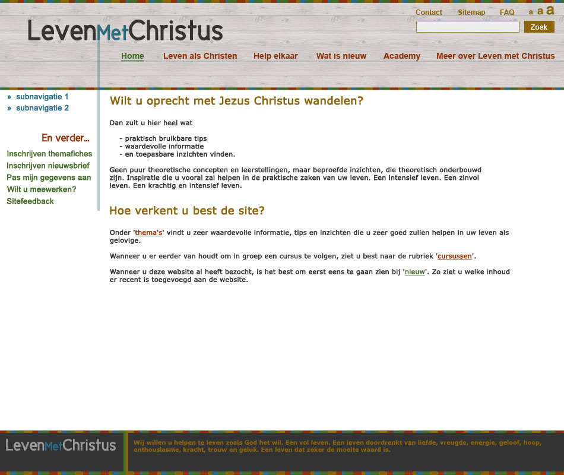Open Wat is nieuw page
The width and height of the screenshot is (564, 475).
coord(341,56)
